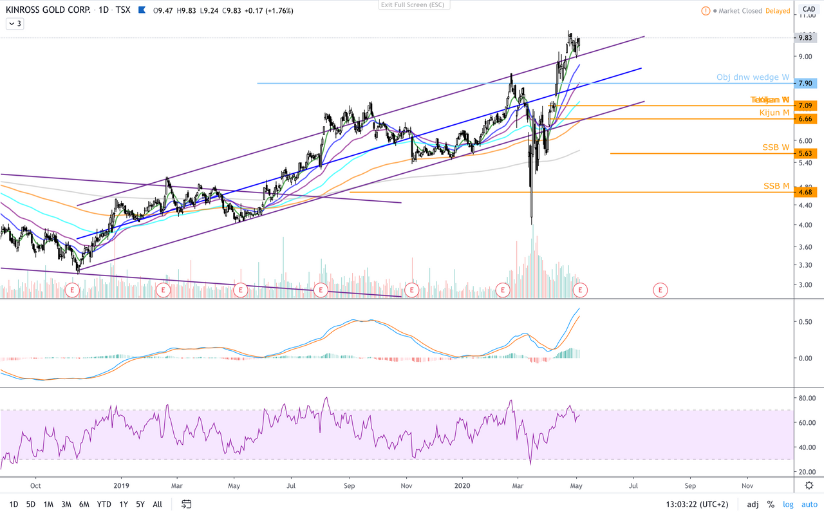Toggle log scale mode
Screen dimensions: 824x515
tap(788, 504)
